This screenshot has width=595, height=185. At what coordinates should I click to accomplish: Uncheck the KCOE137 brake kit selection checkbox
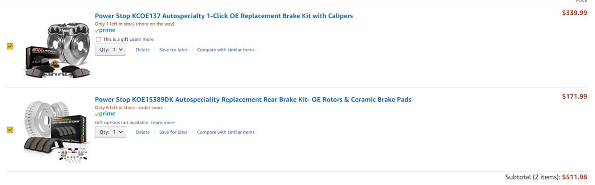tap(10, 46)
